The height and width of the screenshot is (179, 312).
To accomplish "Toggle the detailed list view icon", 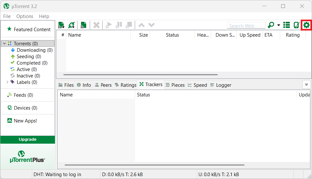I will [286, 25].
